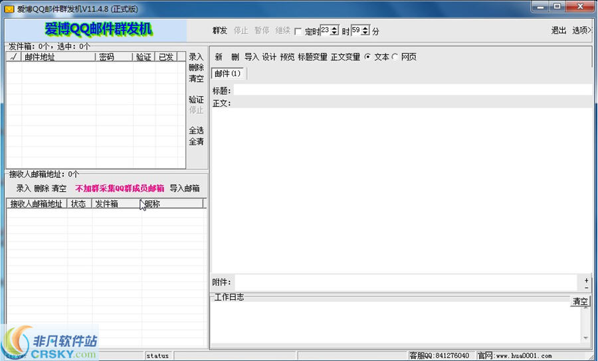Click 全选 to select all senders
The width and height of the screenshot is (598, 361).
coord(196,131)
